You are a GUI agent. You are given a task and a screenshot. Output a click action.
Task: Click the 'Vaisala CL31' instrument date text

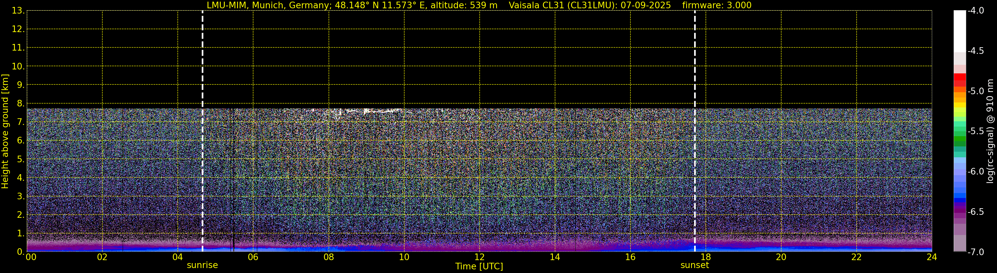coord(589,5)
